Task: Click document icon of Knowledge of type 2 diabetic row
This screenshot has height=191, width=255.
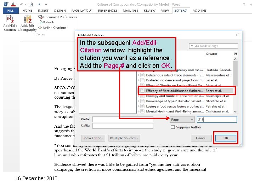Action: (x=142, y=101)
